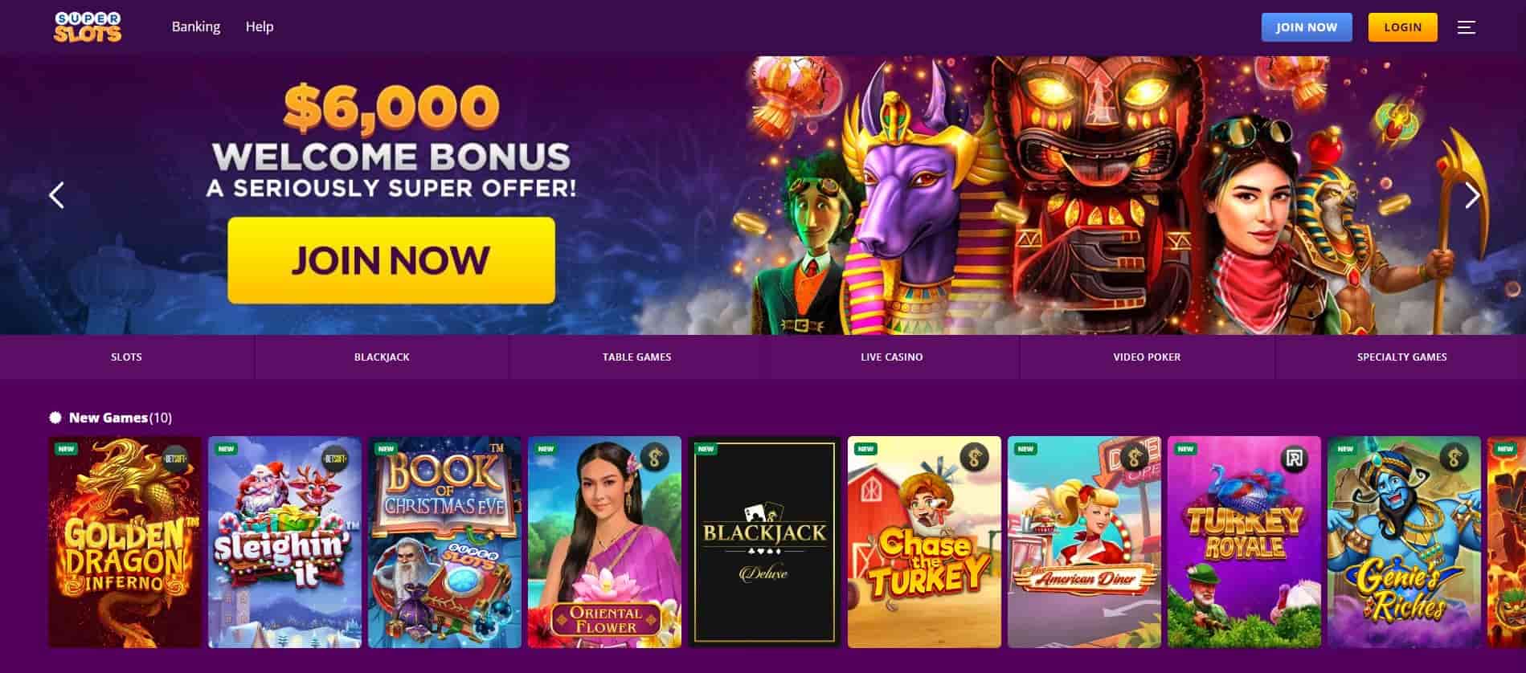Screen dimensions: 1526x673
Task: Open the Video Poker tab
Action: 1147,357
